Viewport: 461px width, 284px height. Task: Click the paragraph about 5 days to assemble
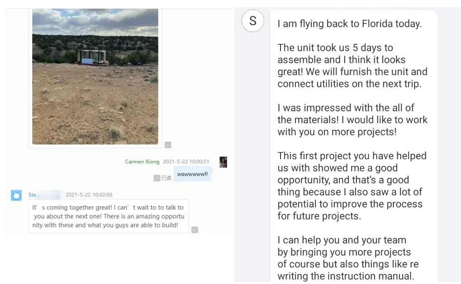pyautogui.click(x=352, y=66)
